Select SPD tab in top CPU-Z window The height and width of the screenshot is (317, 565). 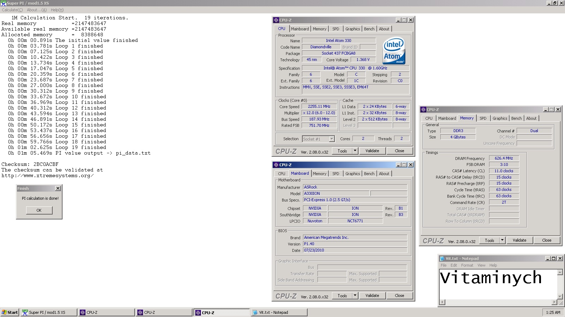[336, 29]
